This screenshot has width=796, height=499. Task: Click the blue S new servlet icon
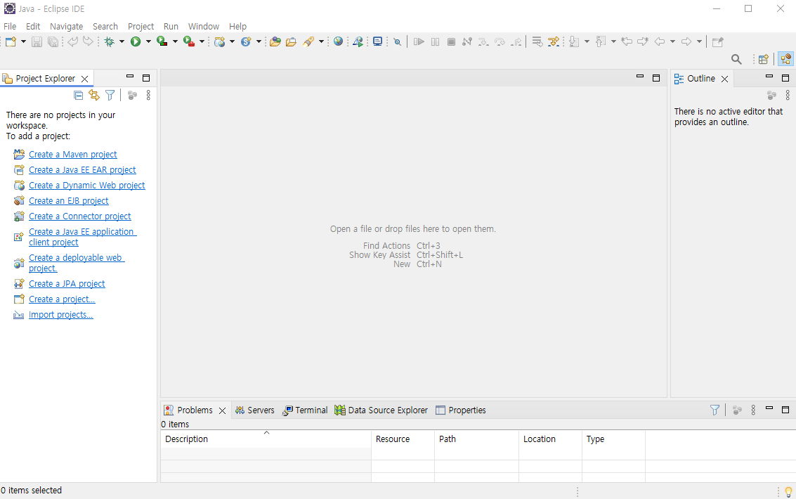coord(246,41)
